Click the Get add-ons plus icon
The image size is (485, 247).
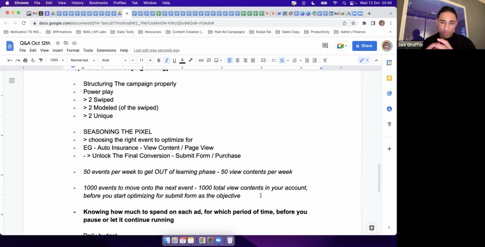pos(390,149)
